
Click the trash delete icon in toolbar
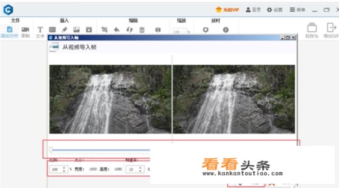pyautogui.click(x=142, y=30)
